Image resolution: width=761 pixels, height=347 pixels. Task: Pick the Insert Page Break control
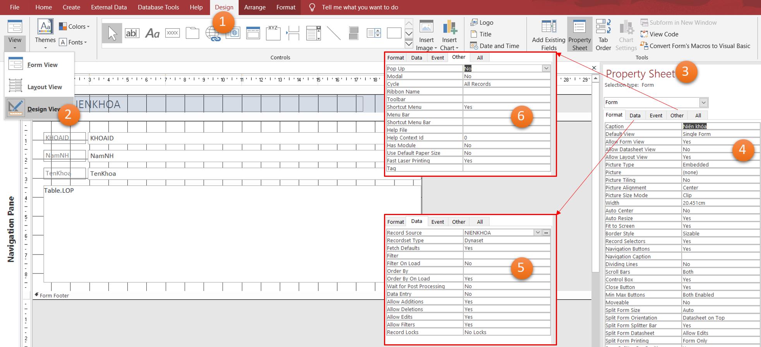293,33
